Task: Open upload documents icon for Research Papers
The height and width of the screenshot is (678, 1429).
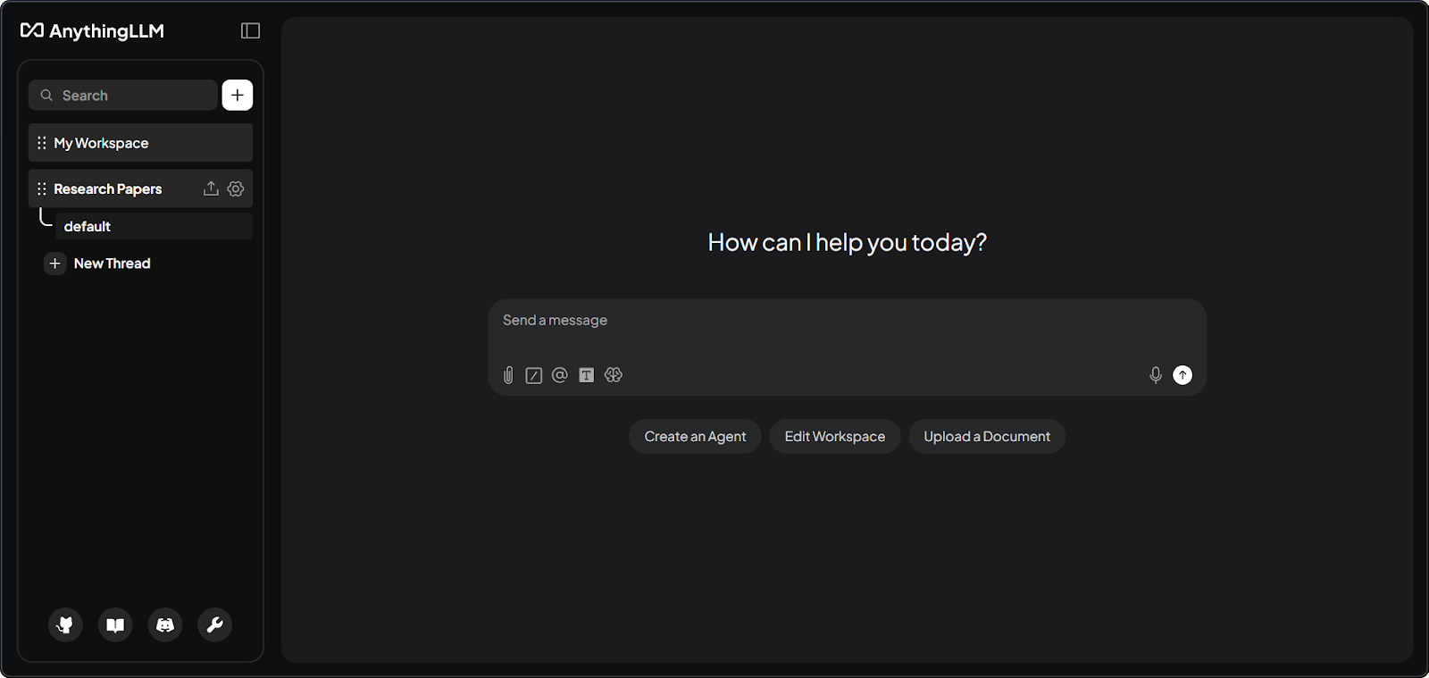Action: [x=211, y=188]
